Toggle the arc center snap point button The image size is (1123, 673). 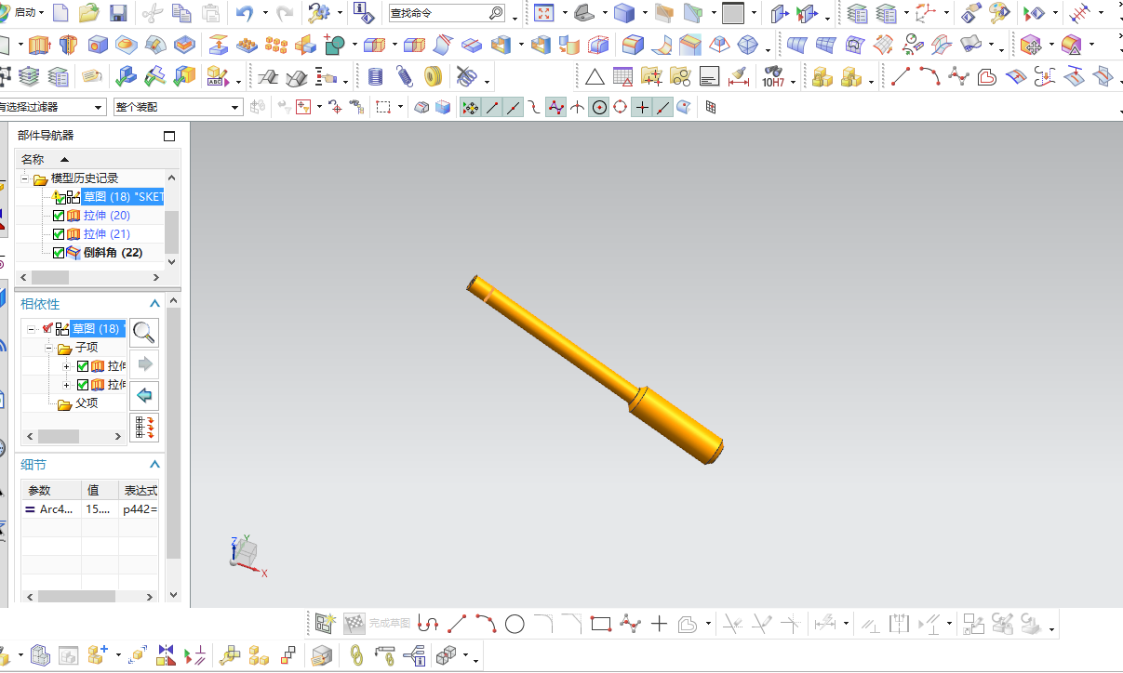(x=599, y=108)
